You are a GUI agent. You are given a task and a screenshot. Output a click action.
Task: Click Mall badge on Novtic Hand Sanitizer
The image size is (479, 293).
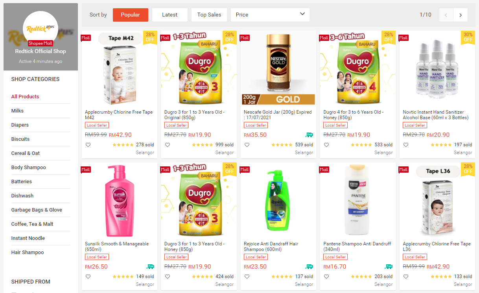click(403, 38)
